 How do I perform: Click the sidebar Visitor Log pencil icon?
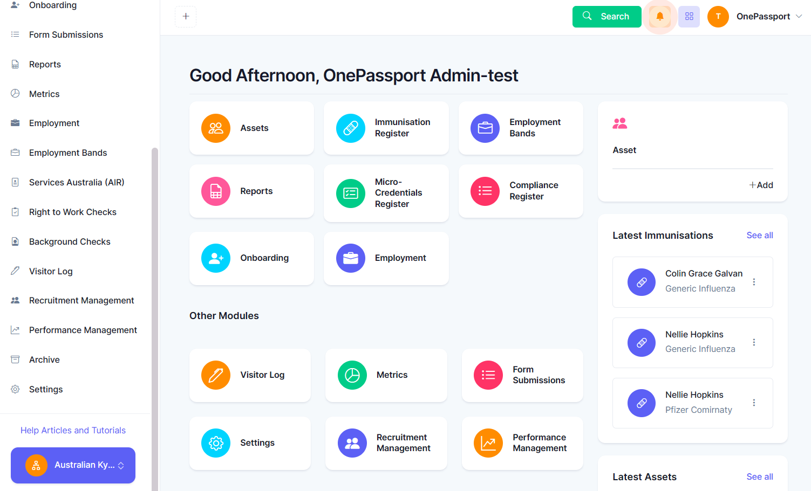pos(15,271)
